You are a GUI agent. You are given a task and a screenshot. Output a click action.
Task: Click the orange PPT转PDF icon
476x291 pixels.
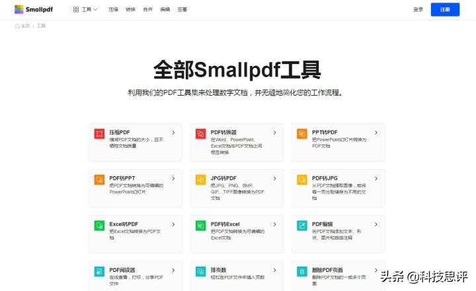tap(302, 134)
